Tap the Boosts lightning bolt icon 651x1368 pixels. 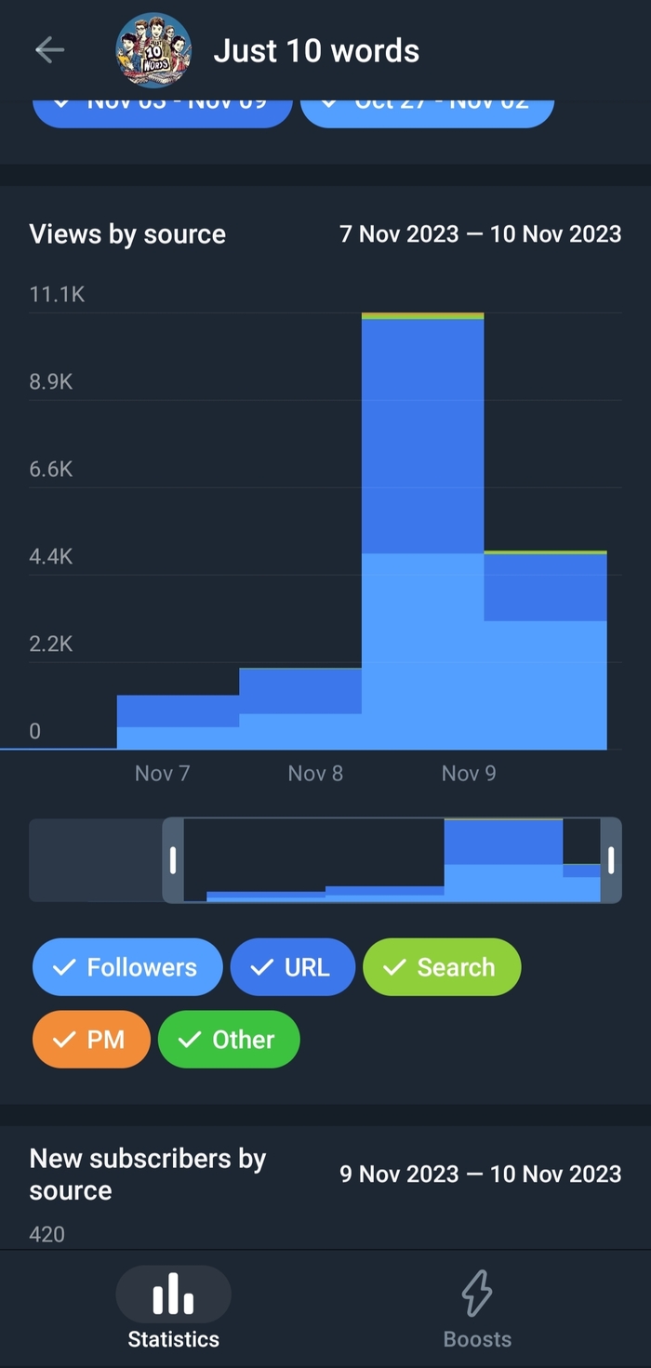pyautogui.click(x=477, y=1293)
